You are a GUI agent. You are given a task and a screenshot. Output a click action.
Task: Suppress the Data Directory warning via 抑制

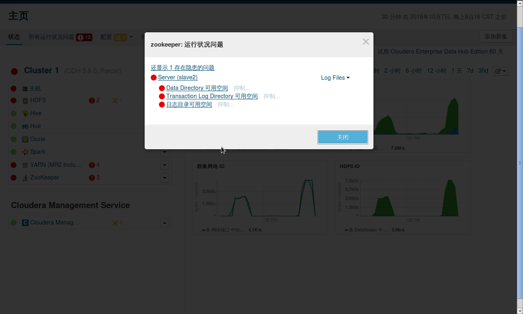click(242, 88)
